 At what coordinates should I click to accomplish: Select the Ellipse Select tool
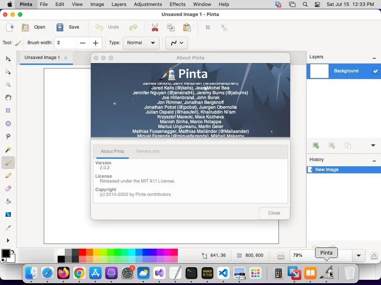tap(8, 124)
